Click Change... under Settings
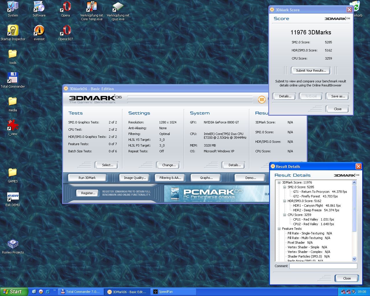 click(x=169, y=165)
